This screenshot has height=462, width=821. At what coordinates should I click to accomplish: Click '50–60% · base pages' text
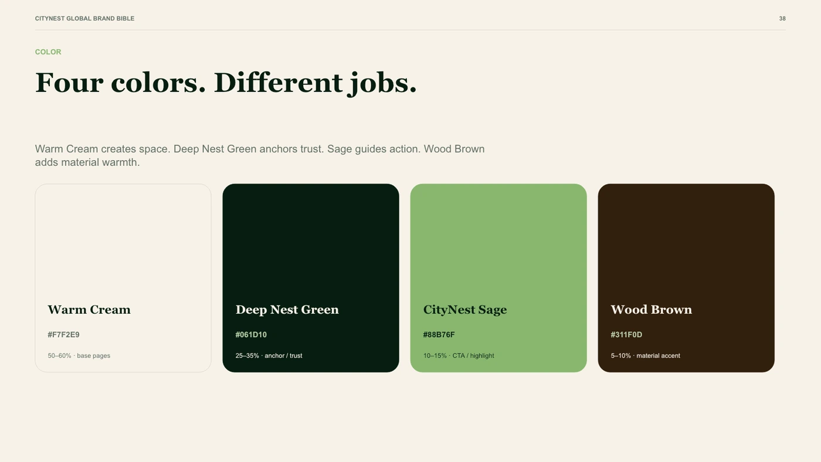[x=79, y=356]
